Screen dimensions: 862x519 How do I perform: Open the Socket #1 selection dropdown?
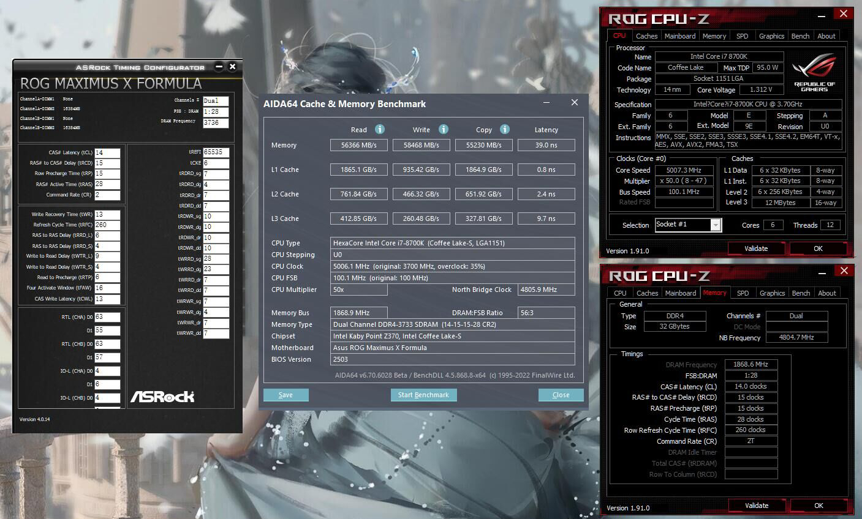[688, 225]
